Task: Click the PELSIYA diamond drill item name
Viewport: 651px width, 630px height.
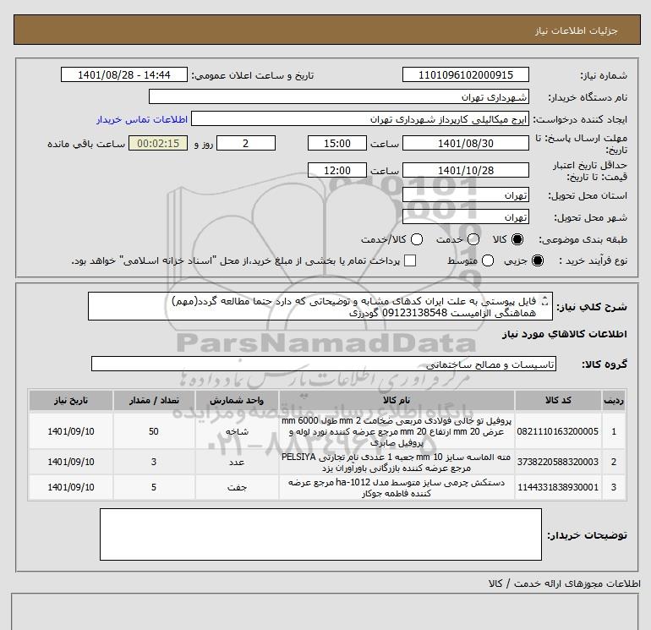Action: point(397,463)
